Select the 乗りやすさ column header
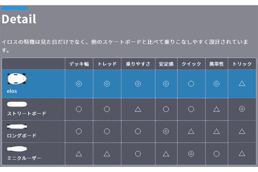This screenshot has height=172, width=258. pos(138,64)
